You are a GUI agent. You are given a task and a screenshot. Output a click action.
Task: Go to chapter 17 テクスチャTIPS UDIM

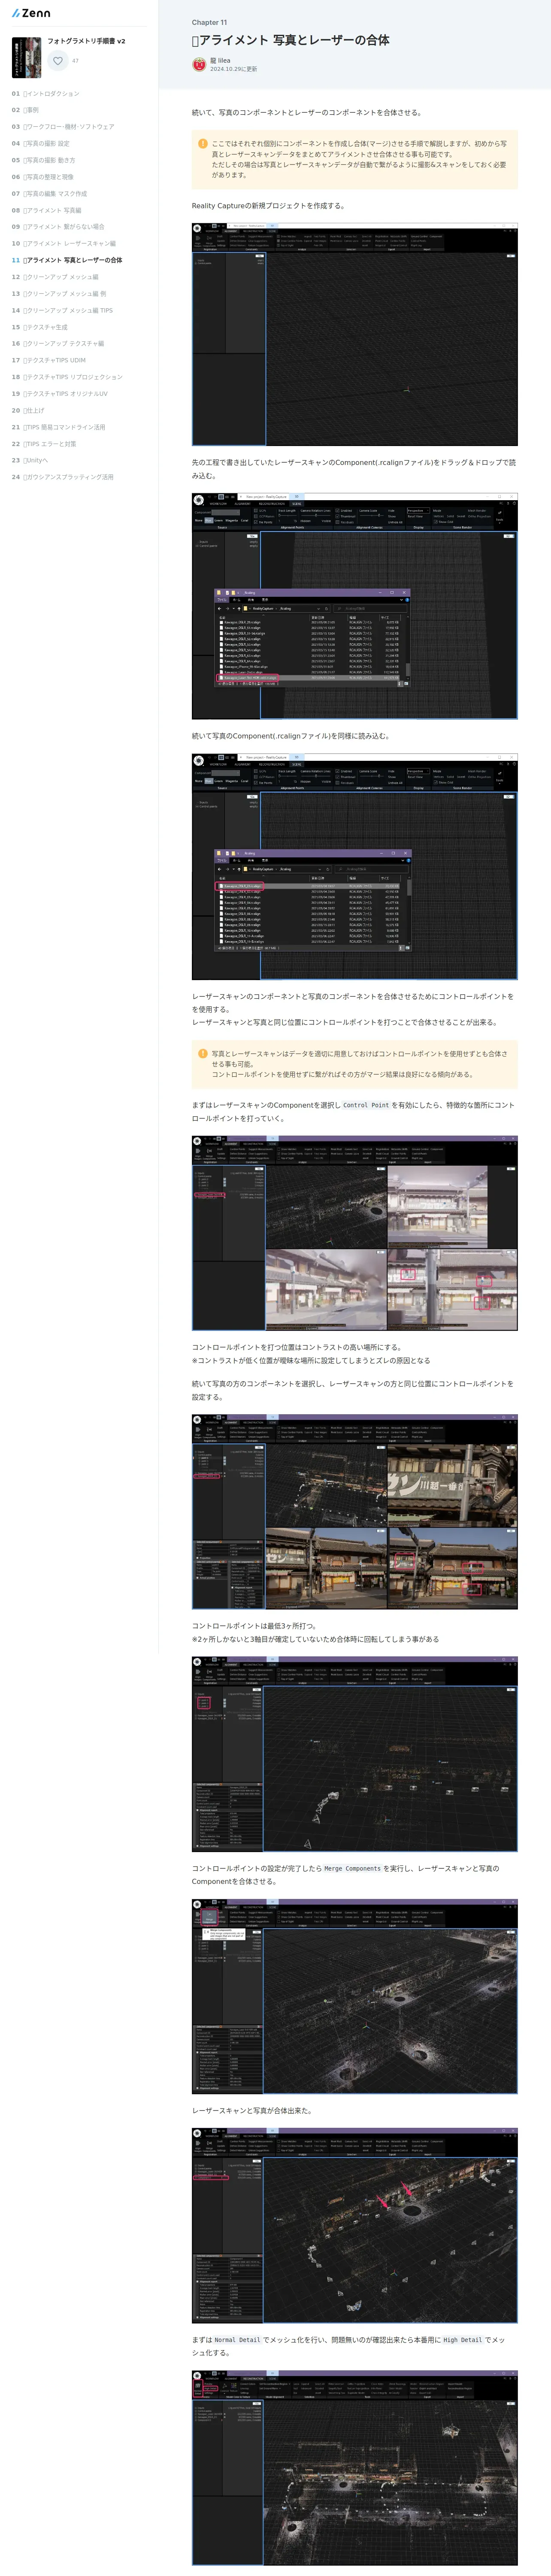[x=49, y=360]
